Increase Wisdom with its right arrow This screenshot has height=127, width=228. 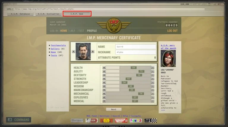pos(153,86)
